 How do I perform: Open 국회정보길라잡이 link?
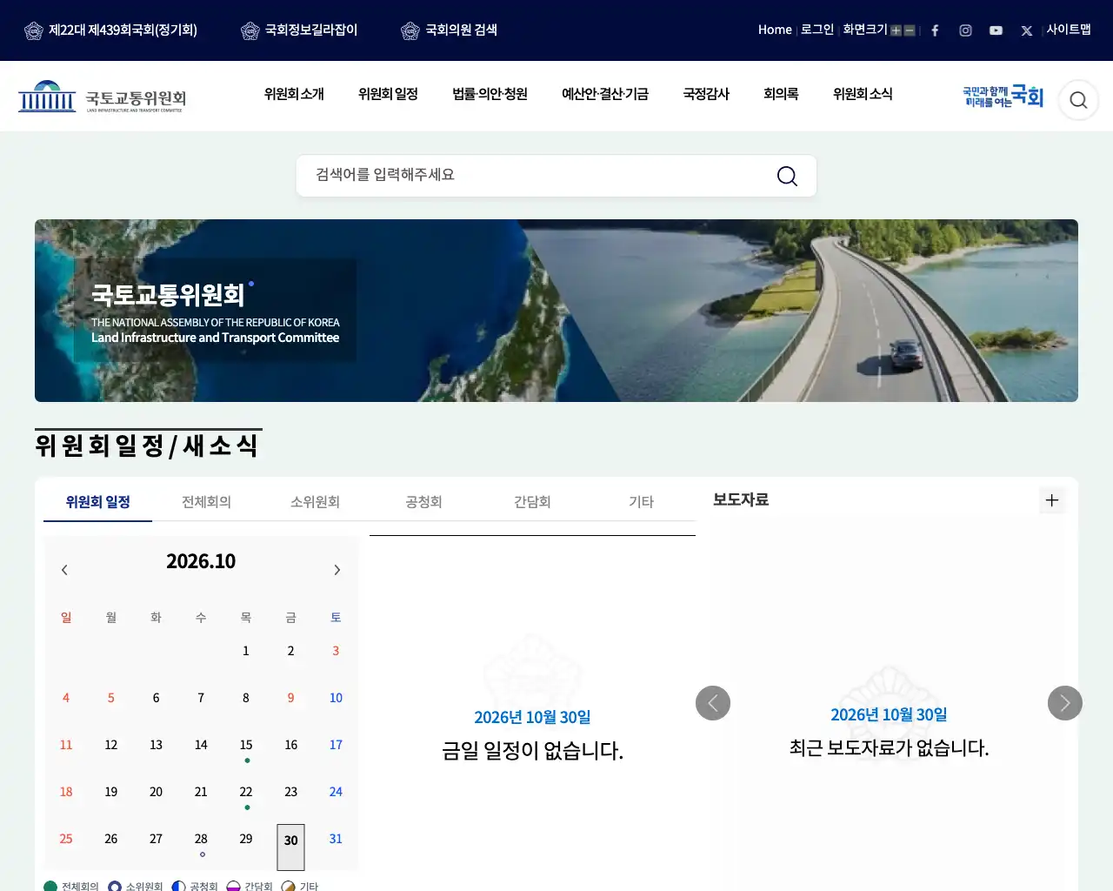click(x=299, y=30)
